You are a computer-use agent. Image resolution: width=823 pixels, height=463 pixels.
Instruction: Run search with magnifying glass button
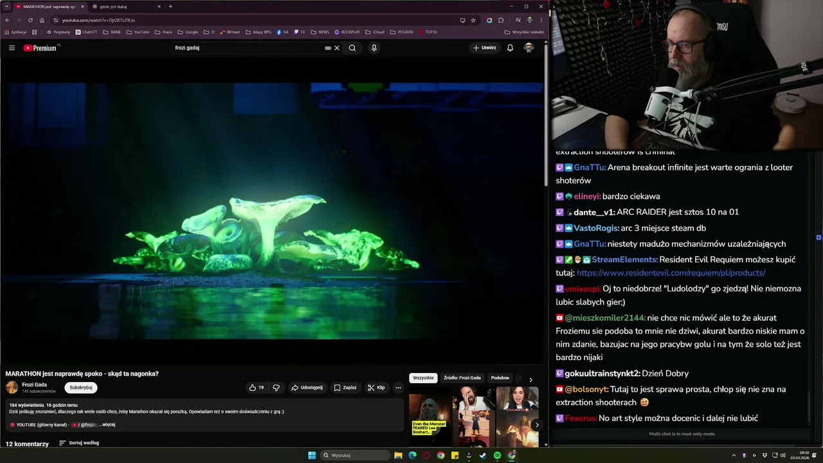[352, 48]
